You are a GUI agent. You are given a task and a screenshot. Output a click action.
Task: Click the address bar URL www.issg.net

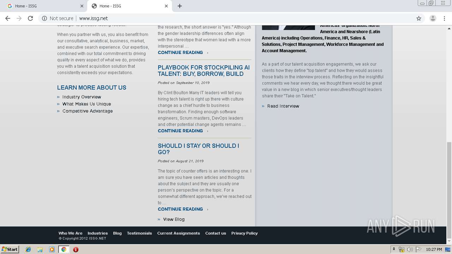pos(94,18)
